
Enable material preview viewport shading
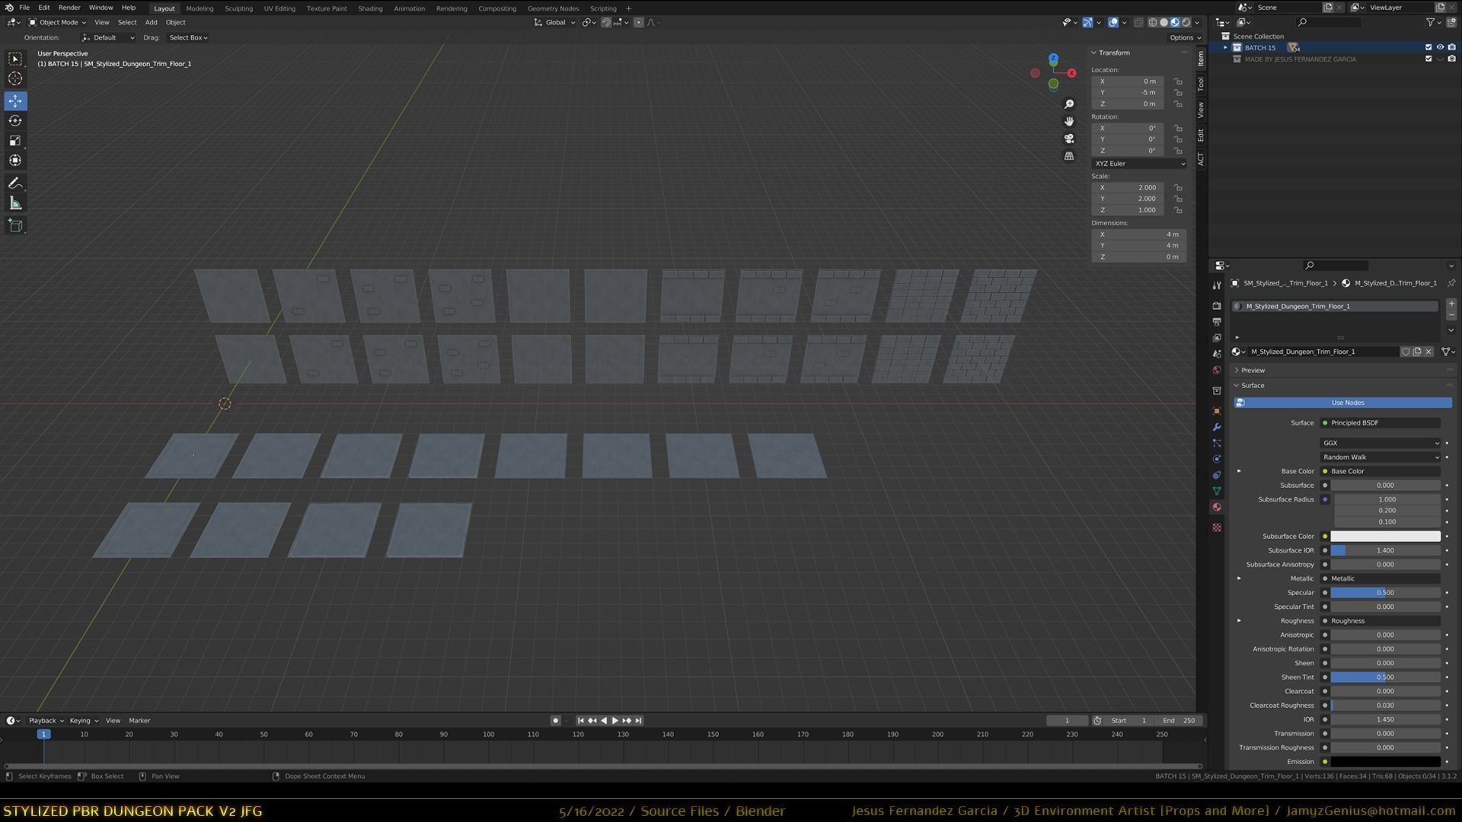pyautogui.click(x=1175, y=22)
